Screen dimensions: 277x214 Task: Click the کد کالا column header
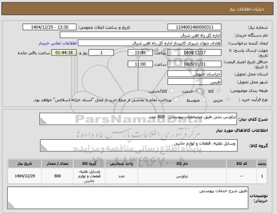tap(241, 163)
